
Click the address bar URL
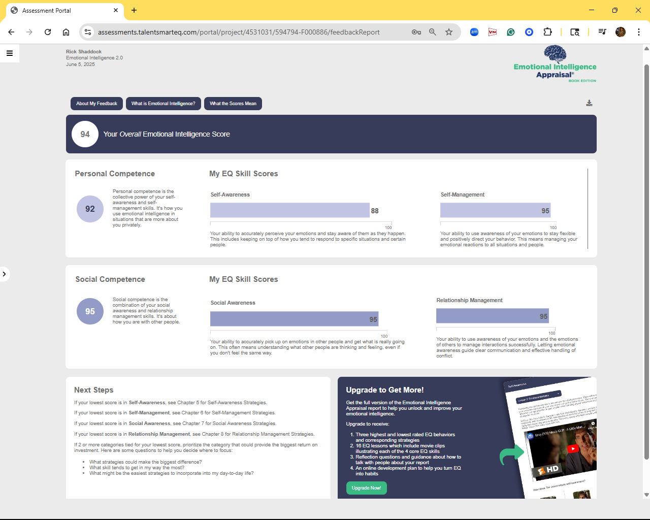click(239, 32)
